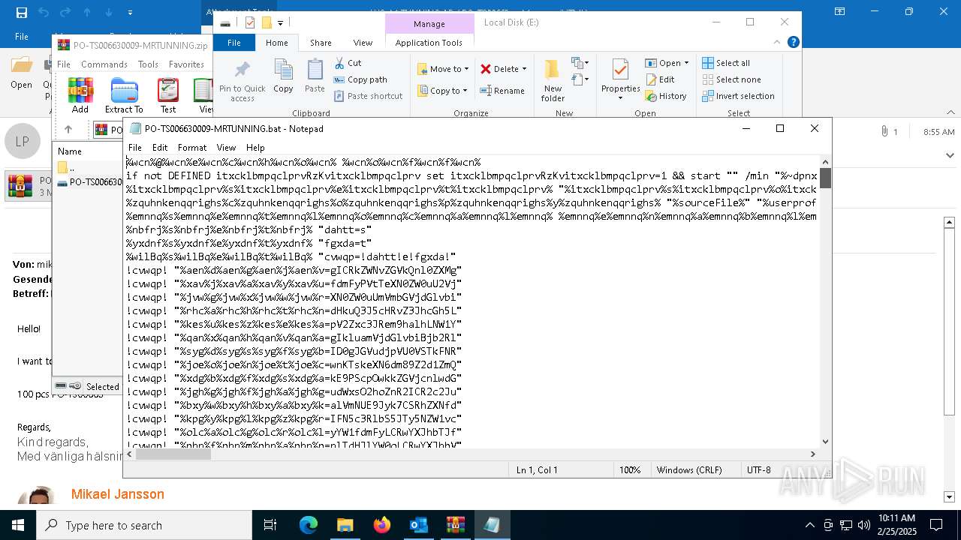Switch to the Share tab in Explorer
961x540 pixels.
321,43
